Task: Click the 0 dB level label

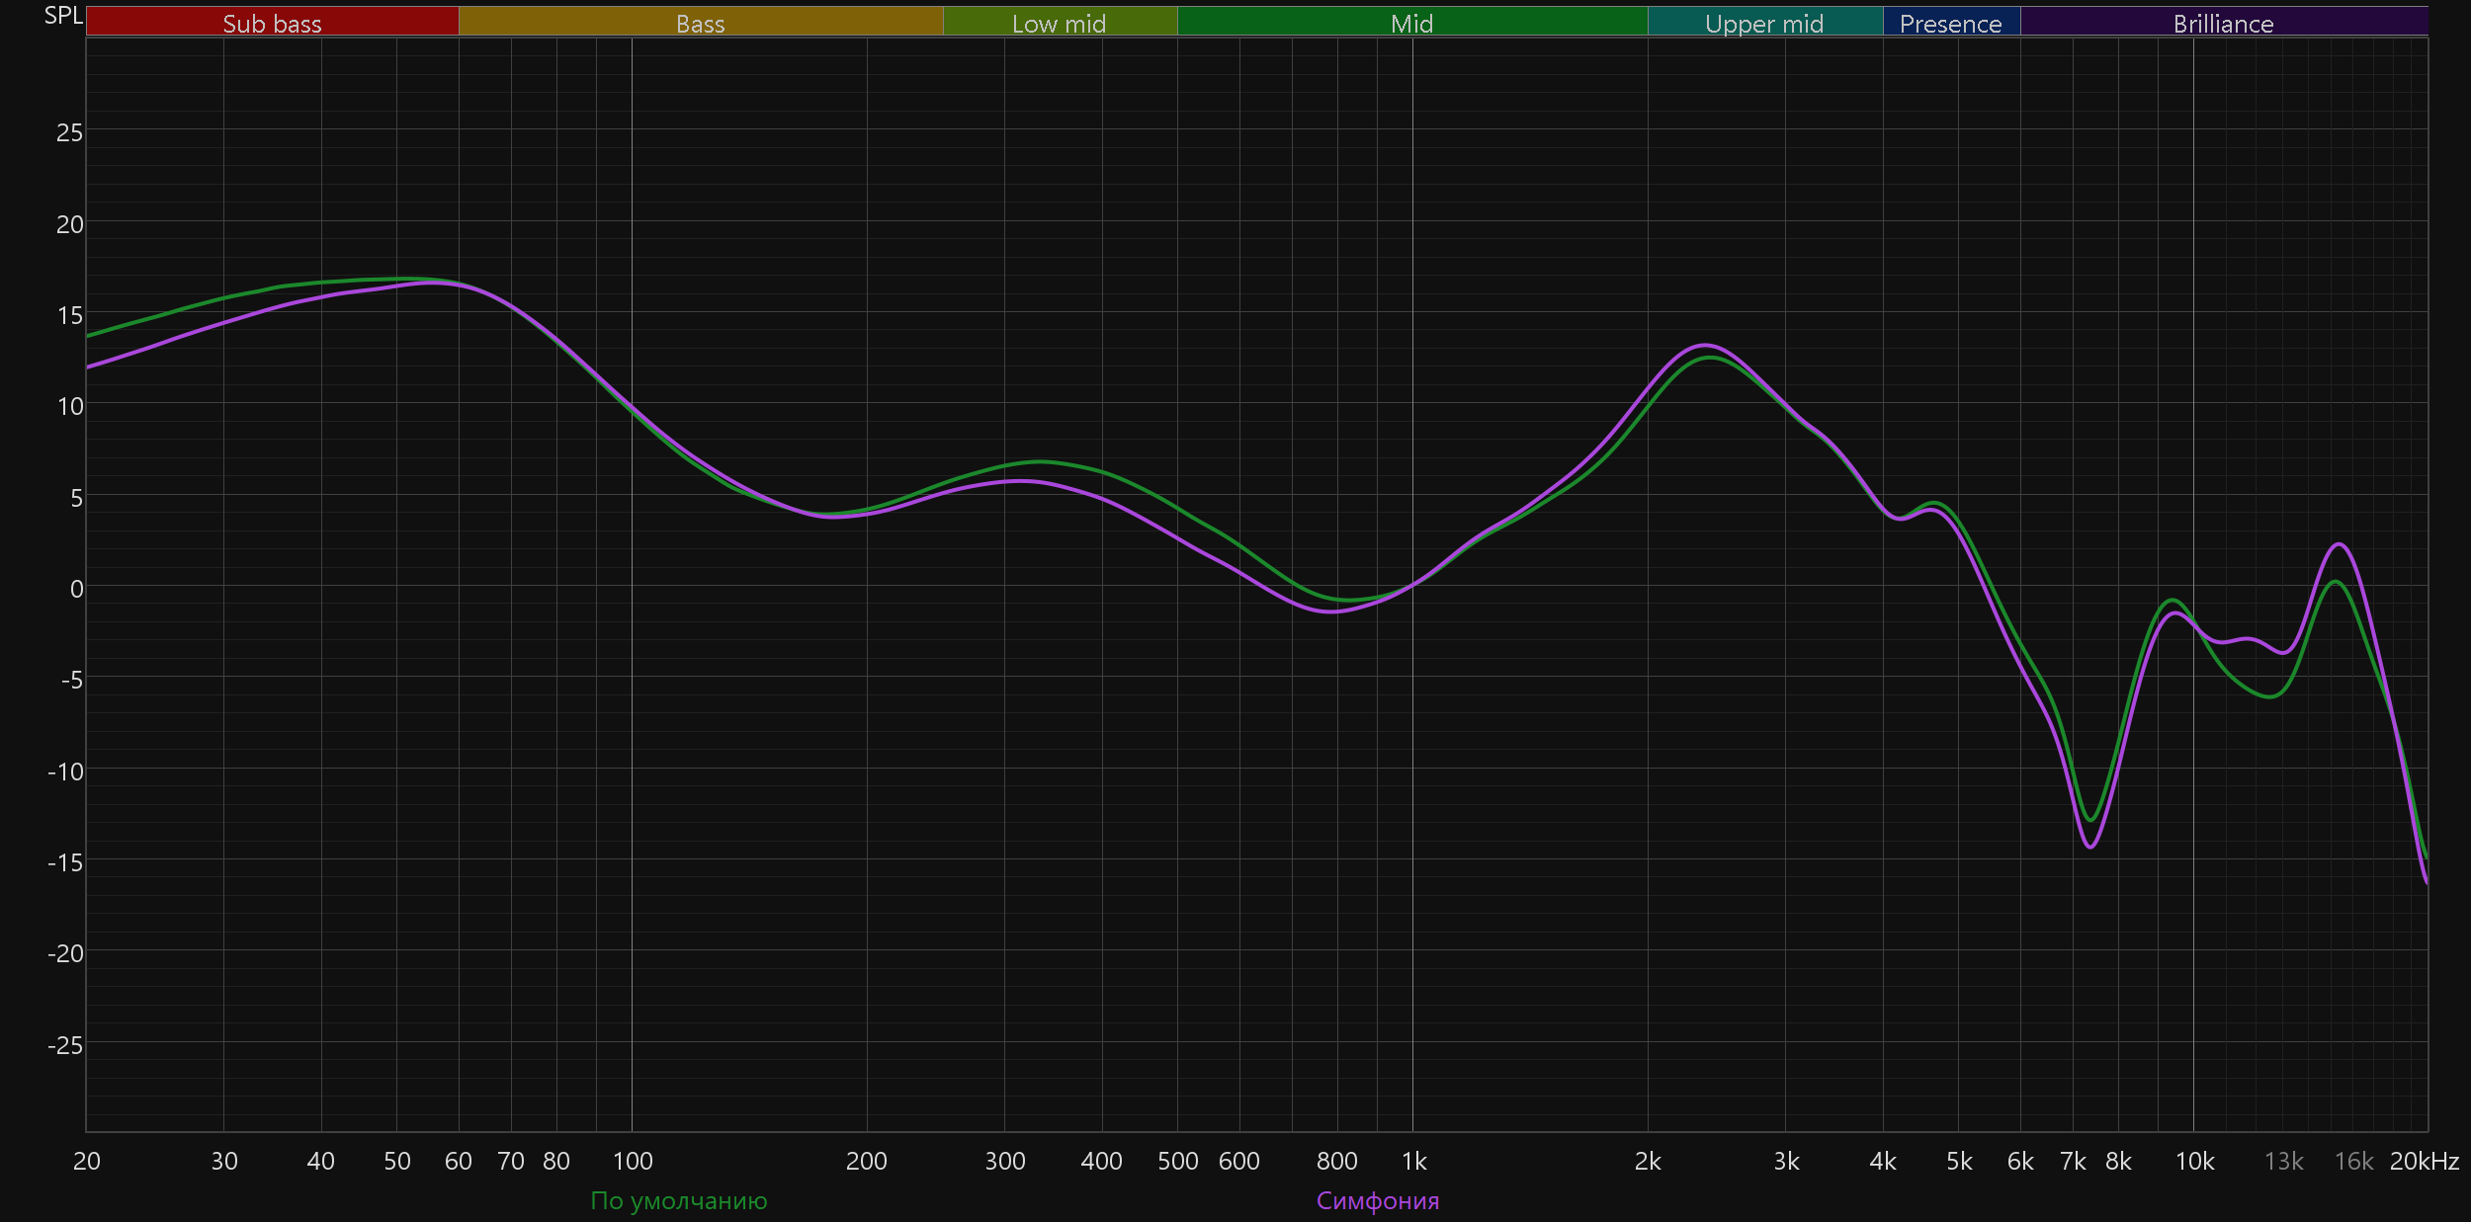Action: [76, 589]
